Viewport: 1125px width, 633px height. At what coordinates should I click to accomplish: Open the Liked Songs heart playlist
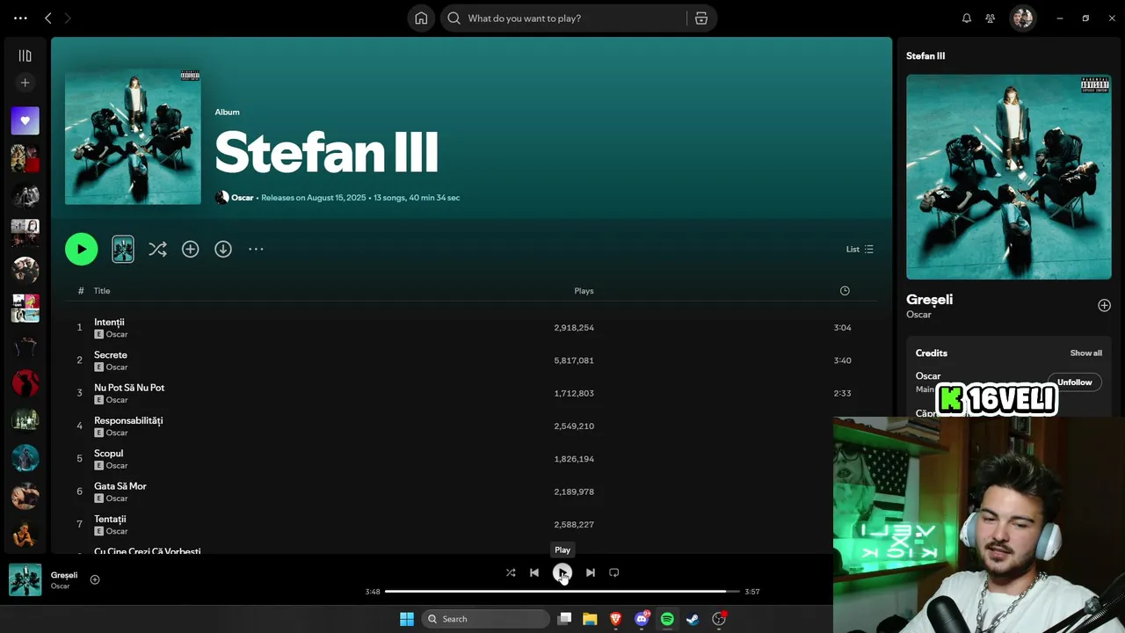click(25, 120)
